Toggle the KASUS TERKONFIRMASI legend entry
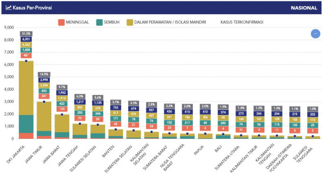The width and height of the screenshot is (323, 174). 242,22
